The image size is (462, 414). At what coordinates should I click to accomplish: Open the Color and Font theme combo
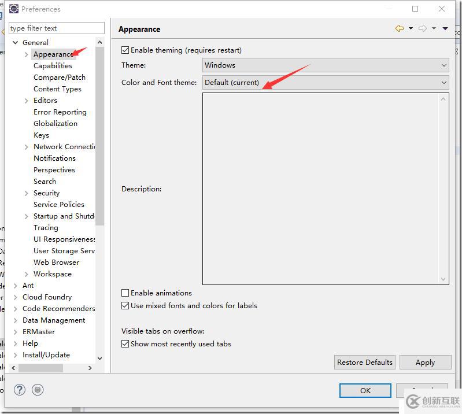coord(326,83)
